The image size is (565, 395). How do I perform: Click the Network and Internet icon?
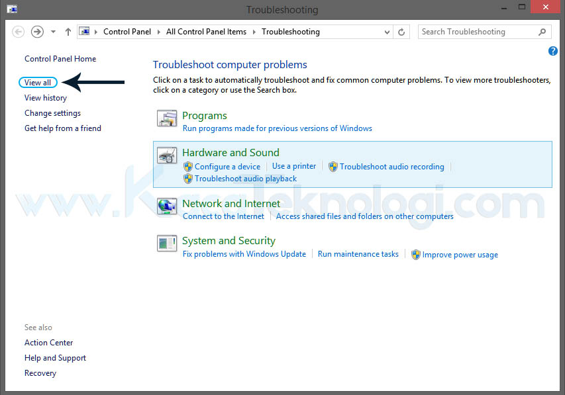click(x=167, y=206)
